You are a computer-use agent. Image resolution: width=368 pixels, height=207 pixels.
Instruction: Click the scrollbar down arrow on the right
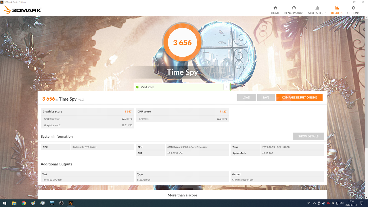tap(366, 197)
